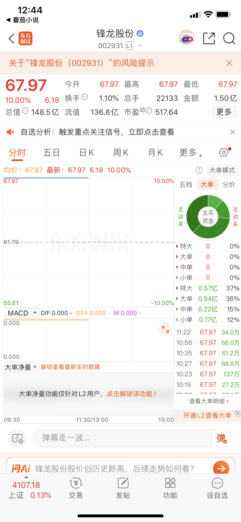241x522 pixels.
Task: Tap the 11:22 trade record row
Action: click(208, 332)
